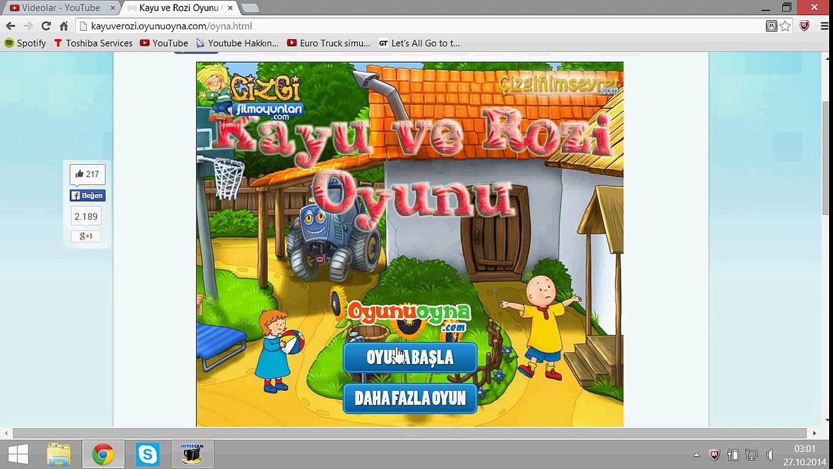Image resolution: width=833 pixels, height=469 pixels.
Task: Click the McAfee tray shield icon
Action: [x=714, y=455]
